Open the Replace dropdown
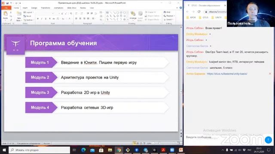275x154 pixels. pyautogui.click(x=169, y=16)
